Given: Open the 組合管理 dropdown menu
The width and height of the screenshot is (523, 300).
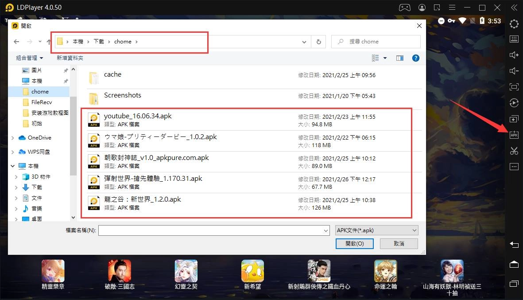Looking at the screenshot, I should [30, 58].
